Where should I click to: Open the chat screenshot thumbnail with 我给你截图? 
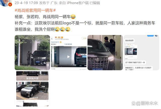141,53
